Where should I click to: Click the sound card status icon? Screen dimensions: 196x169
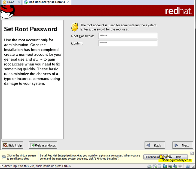175,166
